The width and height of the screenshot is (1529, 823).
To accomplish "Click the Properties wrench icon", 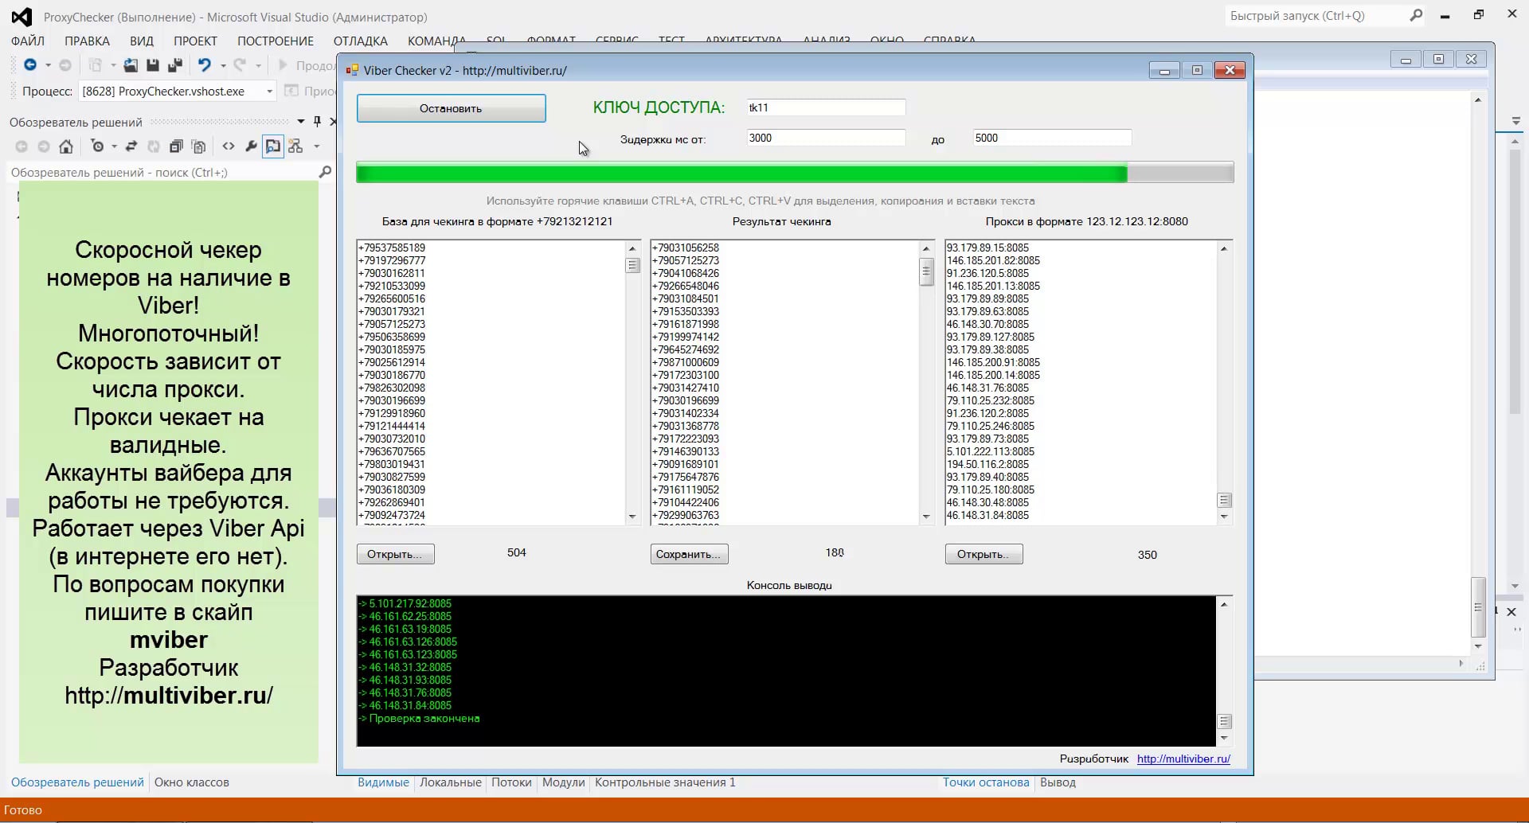I will tap(251, 146).
